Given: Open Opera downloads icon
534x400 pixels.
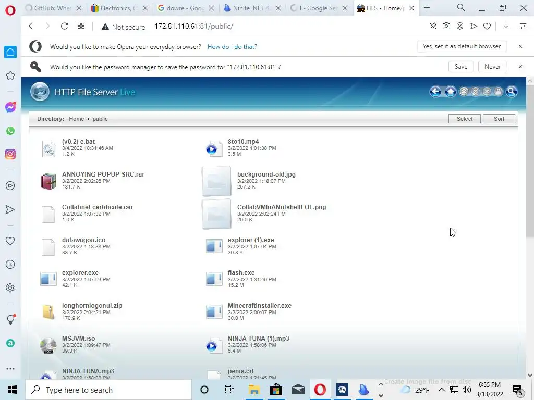Looking at the screenshot, I should [x=506, y=26].
